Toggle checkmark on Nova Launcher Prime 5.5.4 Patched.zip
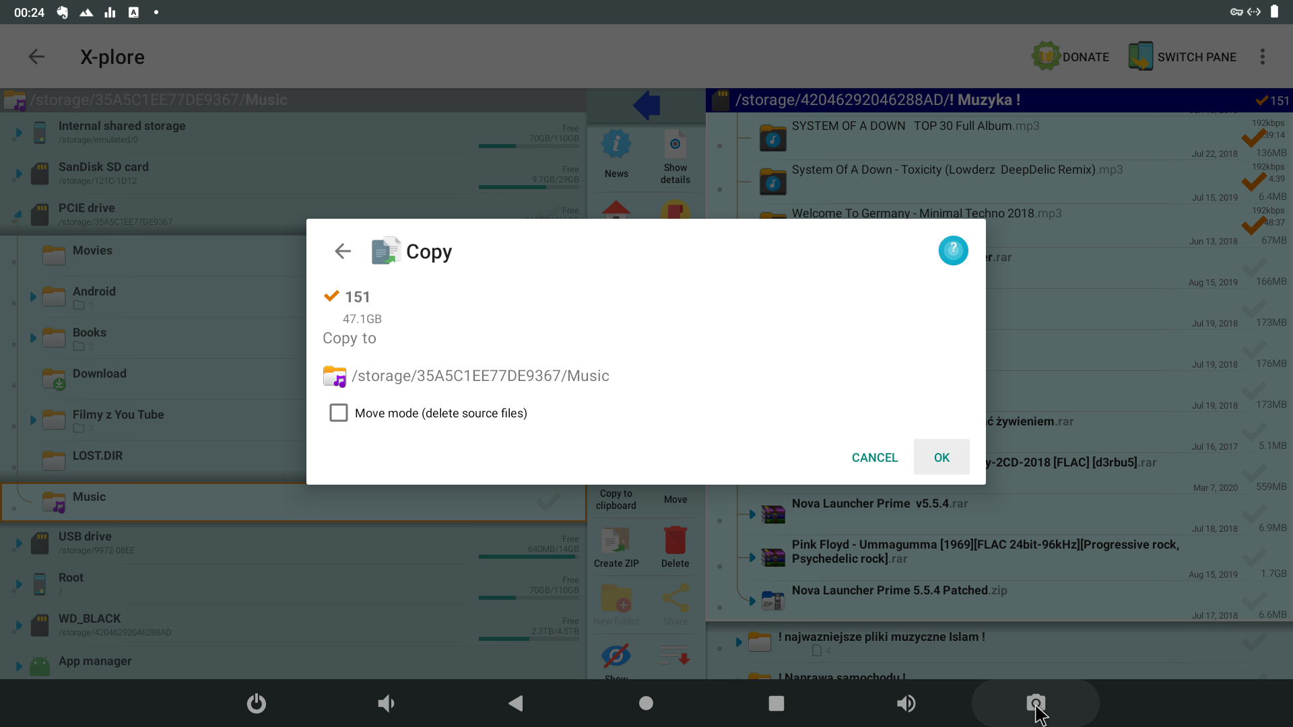The image size is (1293, 727). [x=1253, y=601]
